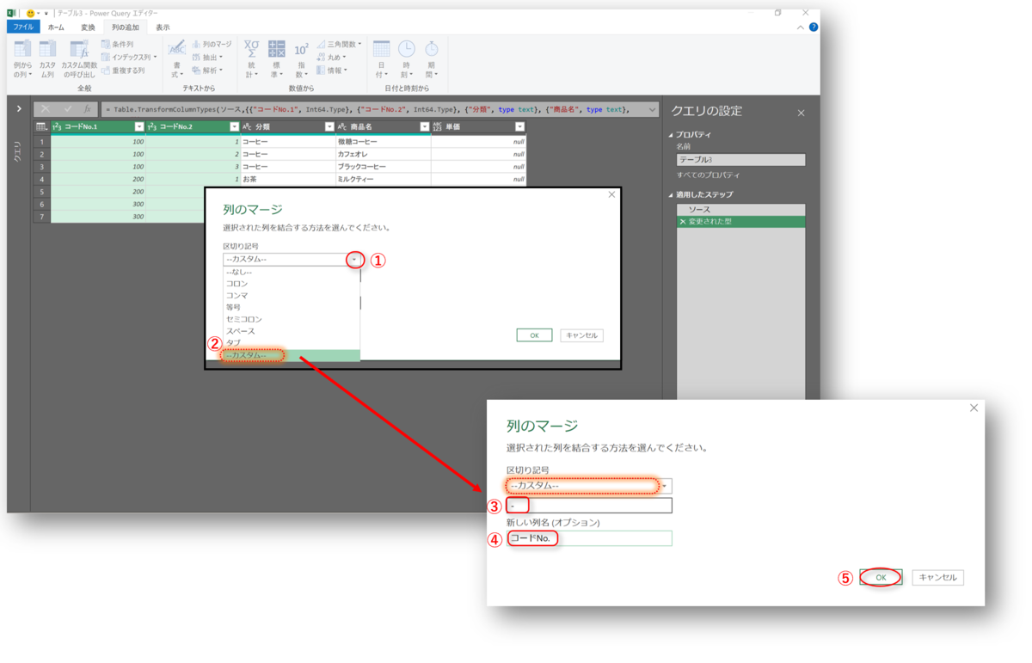Click the 単価 column data type icon
This screenshot has width=1032, height=663.
coord(438,127)
